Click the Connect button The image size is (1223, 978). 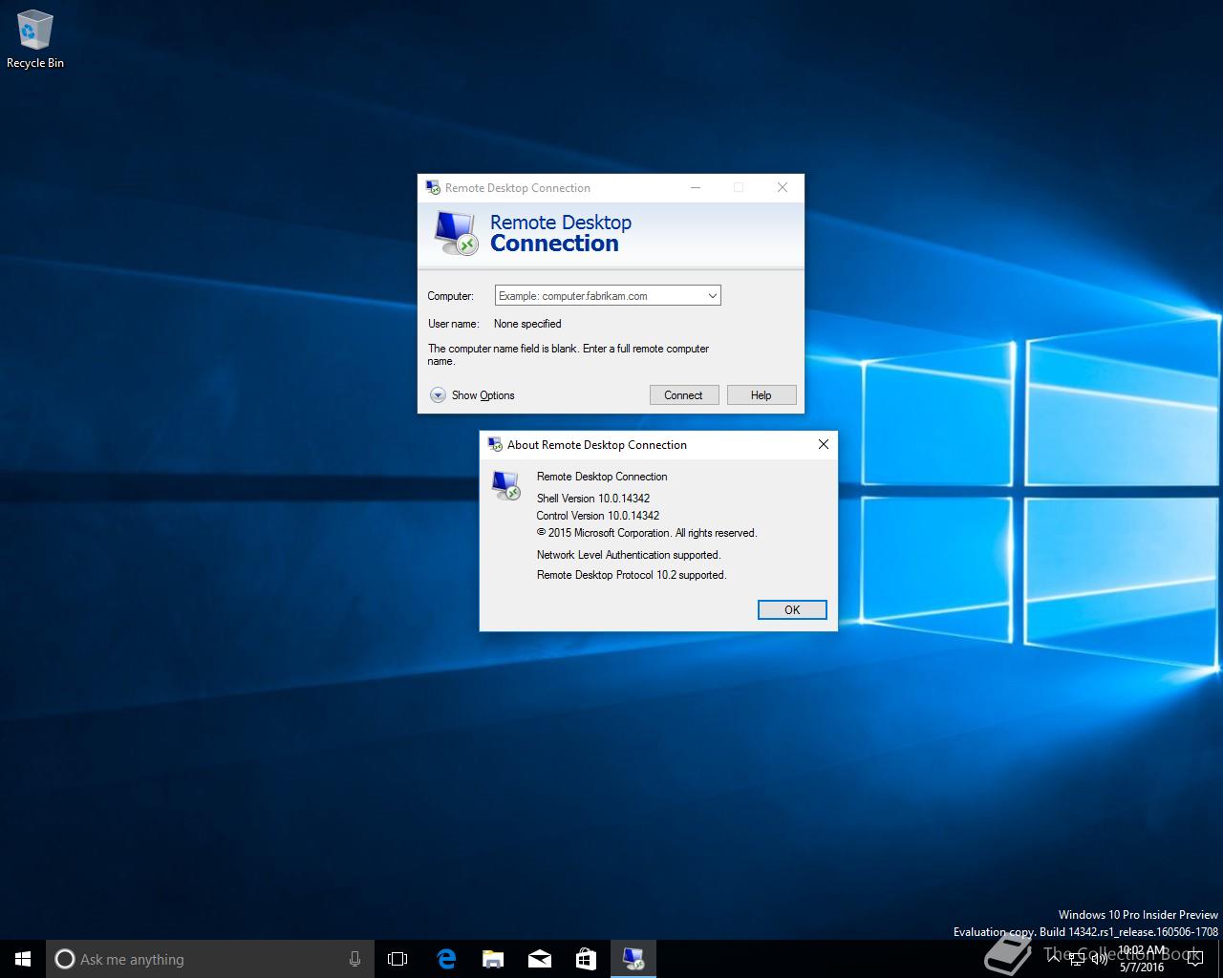[684, 395]
